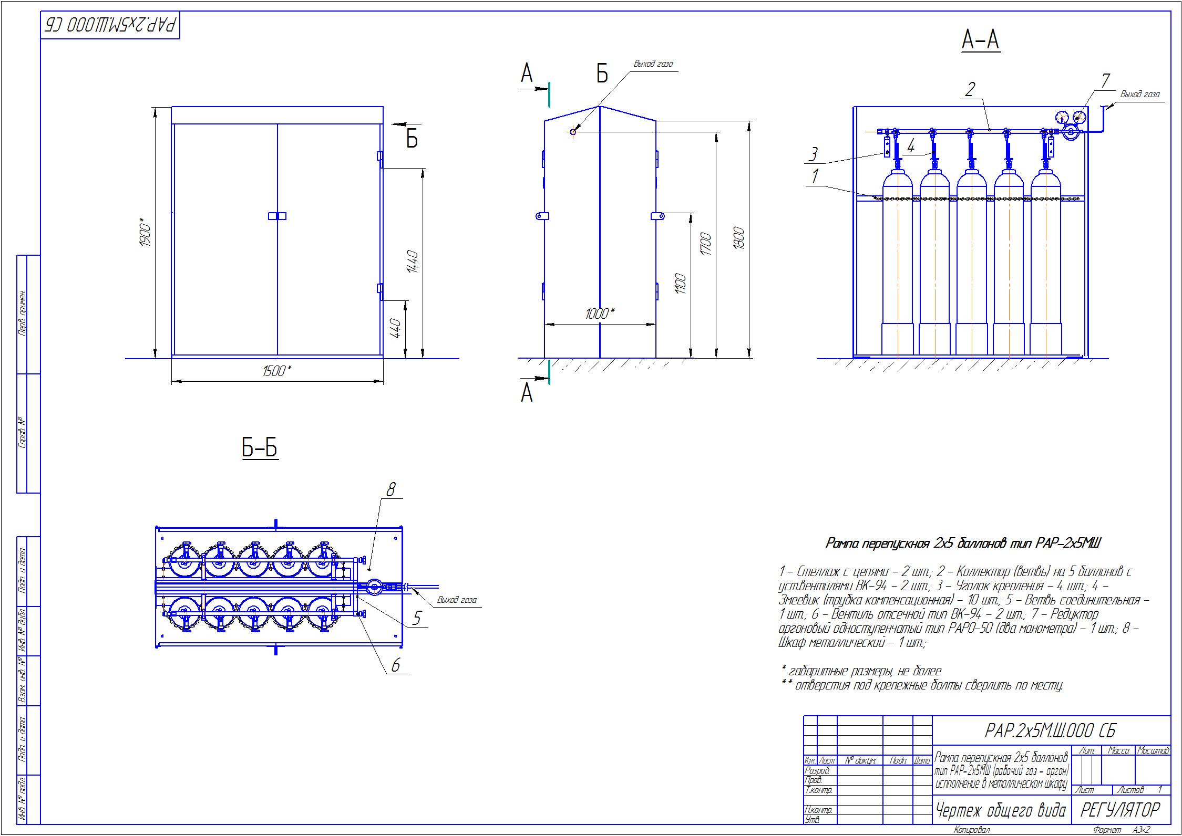Select callout number 6 in plan view

pyautogui.click(x=395, y=665)
